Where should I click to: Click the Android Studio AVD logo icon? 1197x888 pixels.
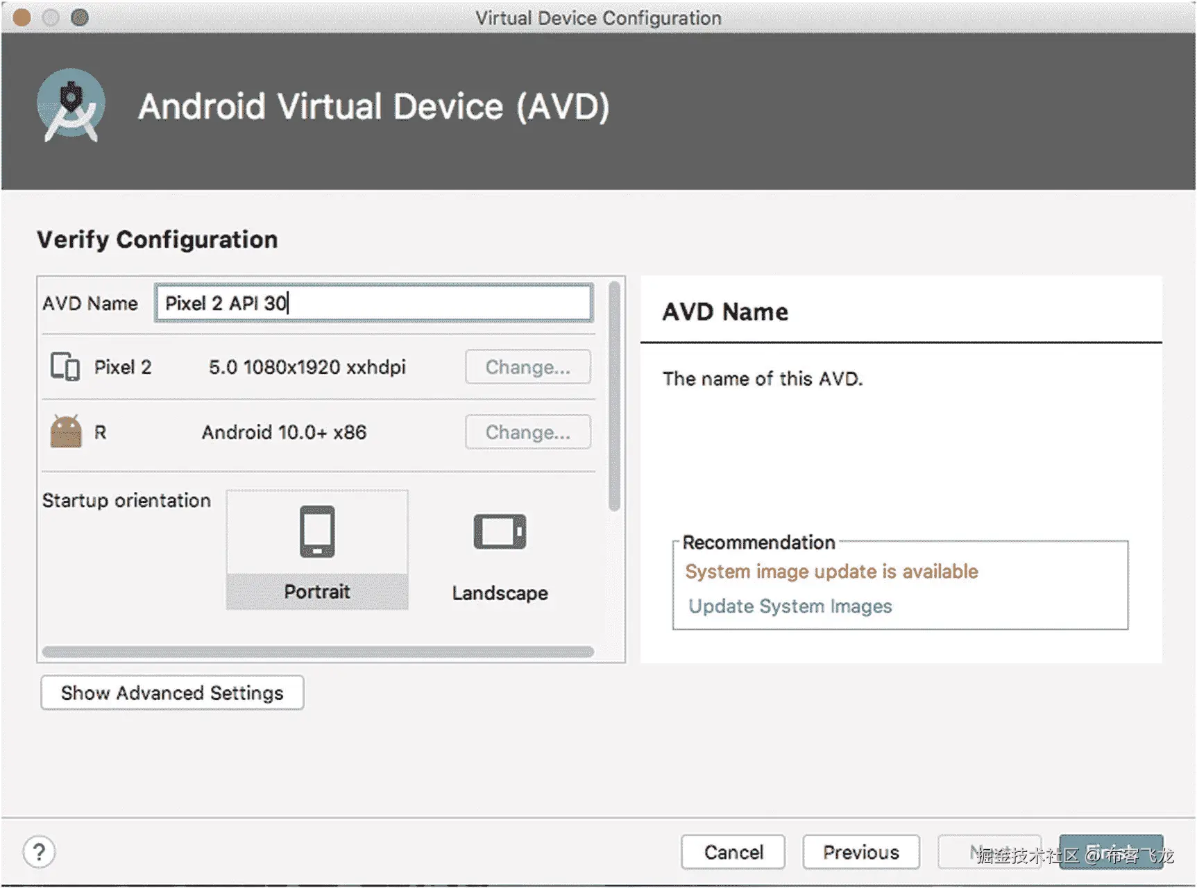pyautogui.click(x=71, y=105)
